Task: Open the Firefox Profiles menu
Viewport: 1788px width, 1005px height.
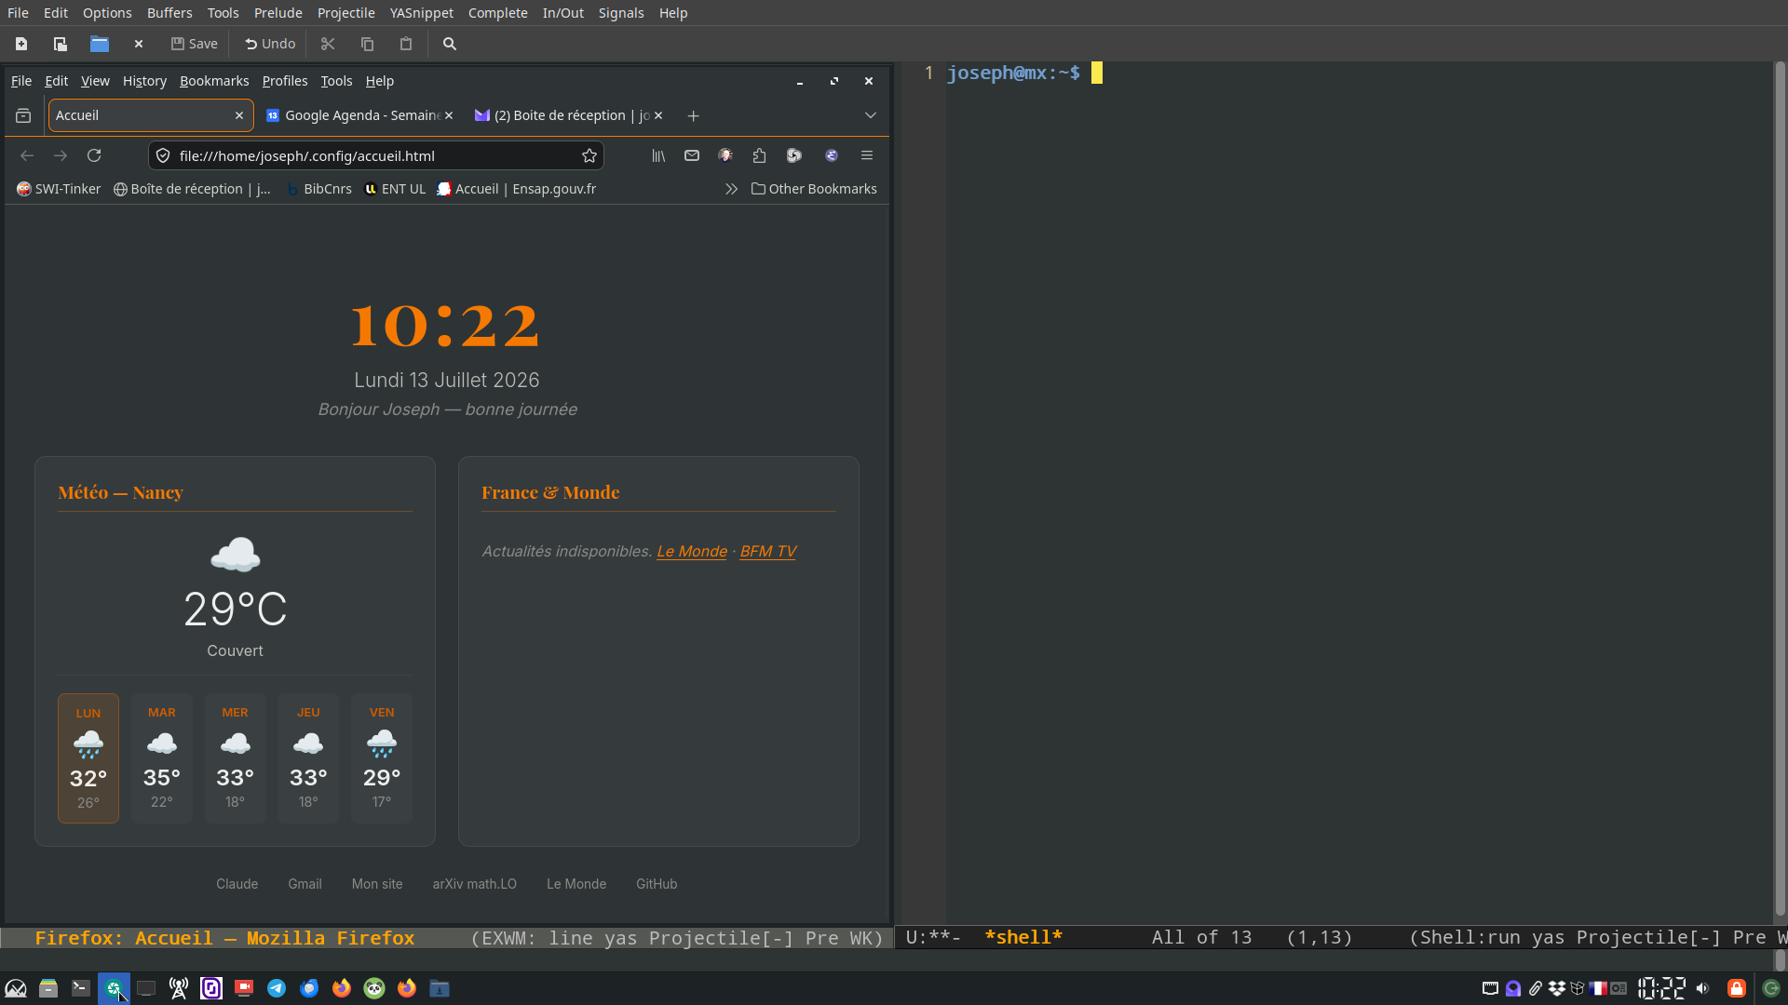Action: point(285,81)
